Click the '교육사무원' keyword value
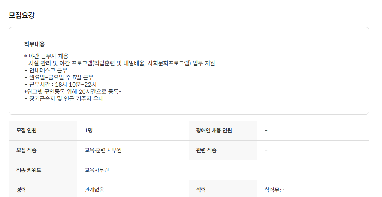This screenshot has width=382, height=197. point(97,170)
